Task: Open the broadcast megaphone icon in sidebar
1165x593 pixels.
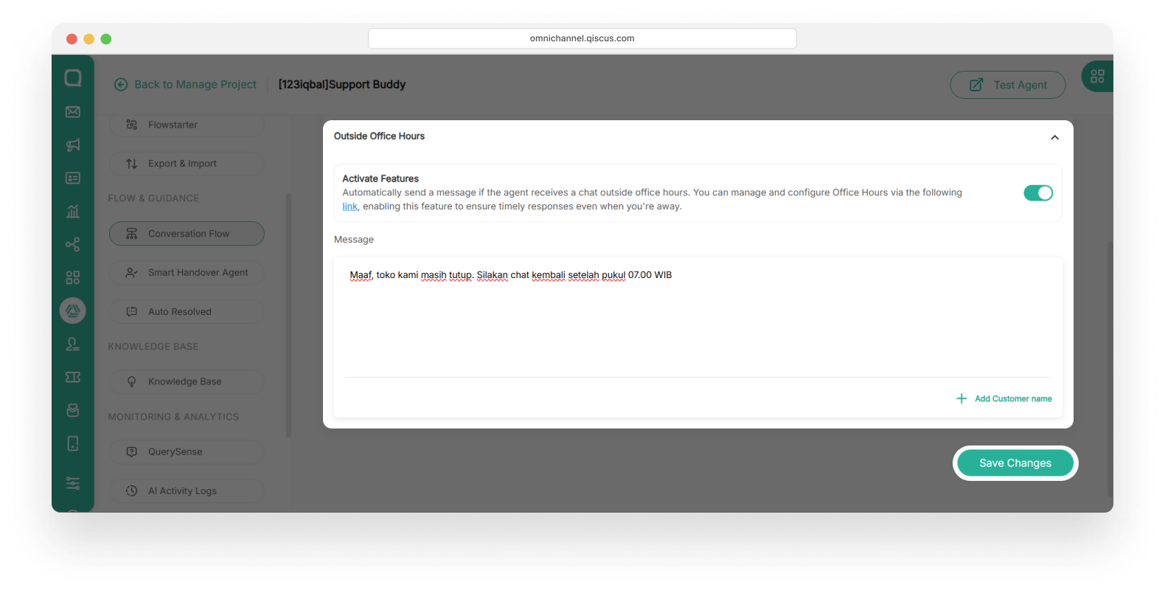Action: point(73,145)
